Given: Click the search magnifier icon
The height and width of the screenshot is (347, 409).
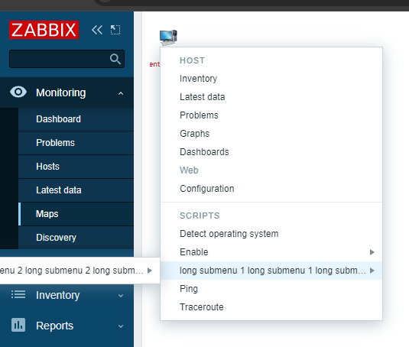Looking at the screenshot, I should 115,59.
